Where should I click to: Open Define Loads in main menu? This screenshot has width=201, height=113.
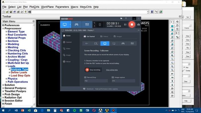point(19,73)
